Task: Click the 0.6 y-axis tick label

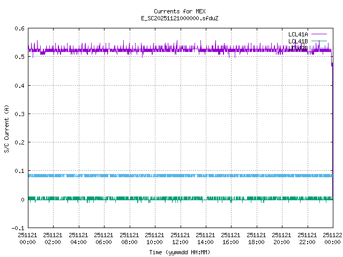Action: 19,28
